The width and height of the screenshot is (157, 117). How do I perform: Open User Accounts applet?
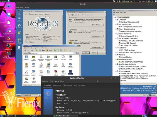point(26,80)
